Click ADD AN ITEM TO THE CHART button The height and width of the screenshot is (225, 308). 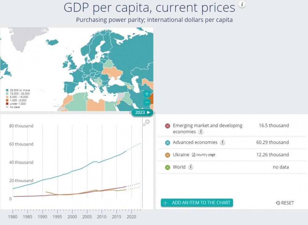point(197,203)
